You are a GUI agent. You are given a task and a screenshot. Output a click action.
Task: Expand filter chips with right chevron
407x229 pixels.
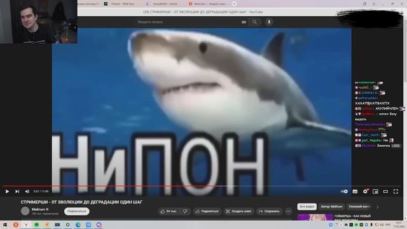tap(377, 207)
